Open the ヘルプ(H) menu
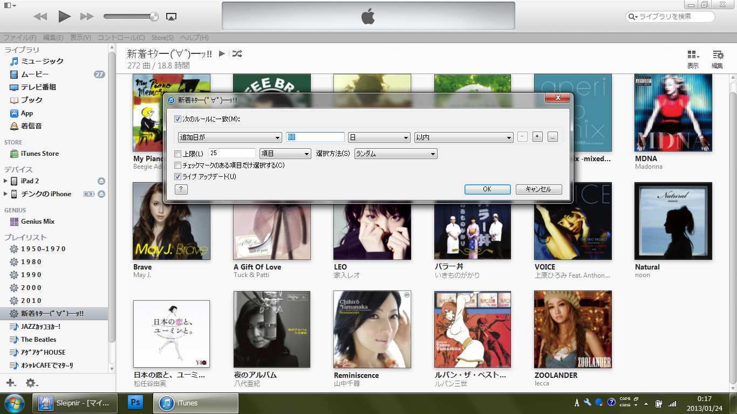The height and width of the screenshot is (414, 737). pyautogui.click(x=194, y=38)
